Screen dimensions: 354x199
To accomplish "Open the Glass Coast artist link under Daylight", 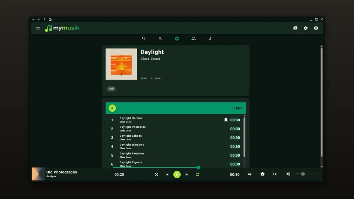I will point(150,59).
